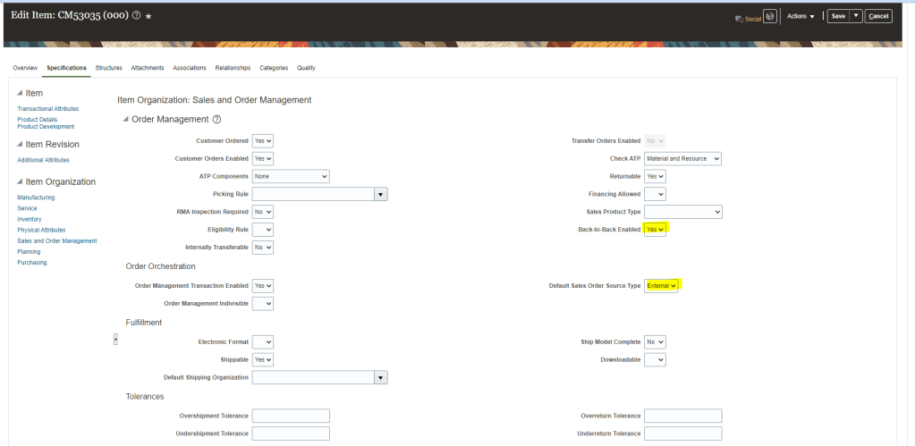Open the Picking Rule search dropdown arrow
The height and width of the screenshot is (446, 915).
380,194
